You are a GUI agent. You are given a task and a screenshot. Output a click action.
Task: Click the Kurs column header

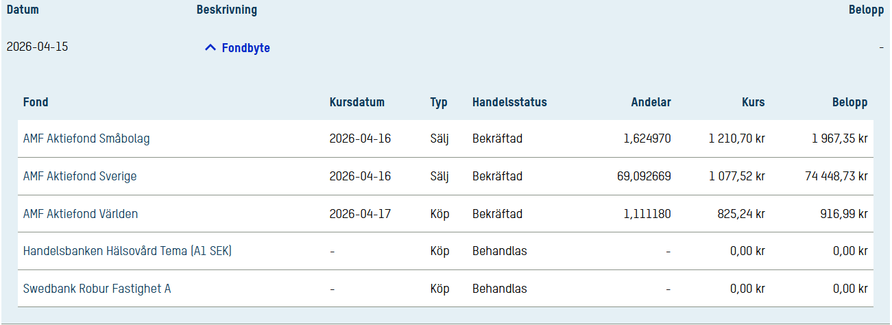coord(753,102)
